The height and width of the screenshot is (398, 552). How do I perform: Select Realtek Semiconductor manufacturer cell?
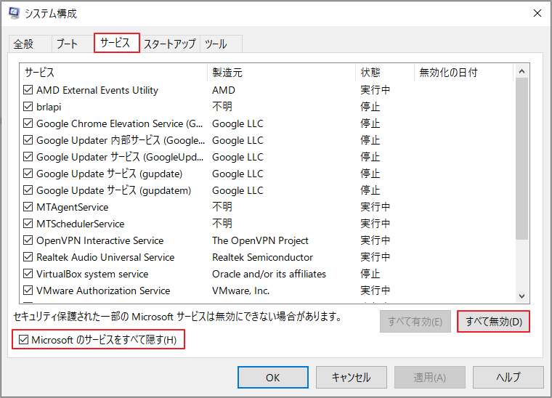[x=263, y=257]
